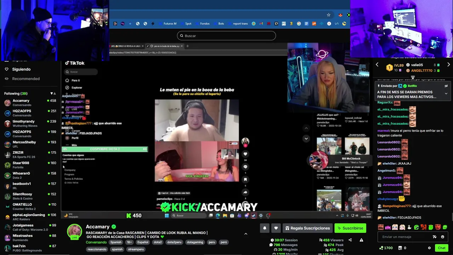This screenshot has height=255, width=453.
Task: Report the stream via the warning triangle icon
Action: coord(361,240)
